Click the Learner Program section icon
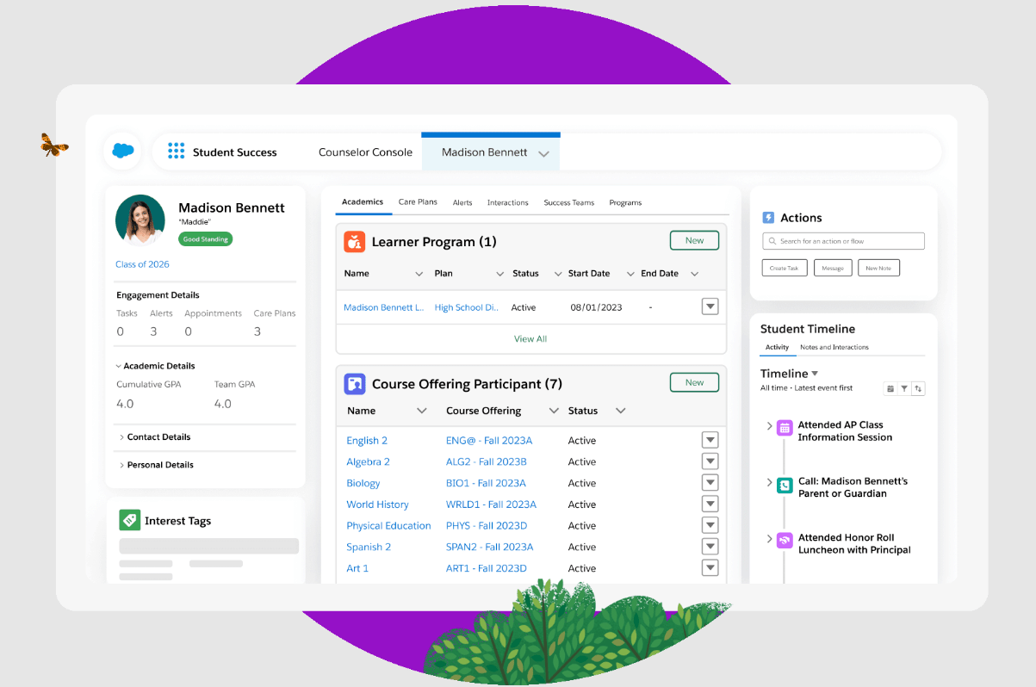The image size is (1036, 687). click(x=354, y=242)
